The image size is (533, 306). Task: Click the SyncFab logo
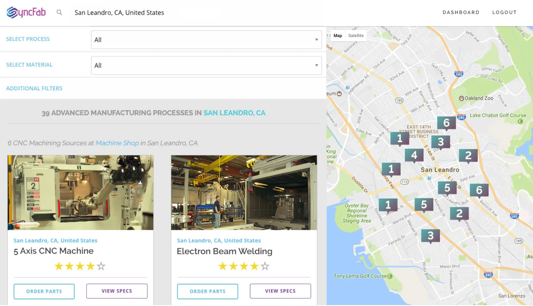[26, 13]
